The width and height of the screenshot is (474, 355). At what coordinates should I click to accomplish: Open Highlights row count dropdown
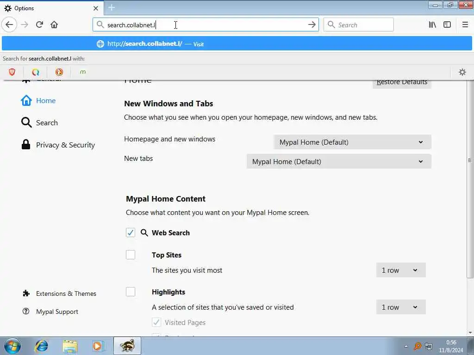401,307
